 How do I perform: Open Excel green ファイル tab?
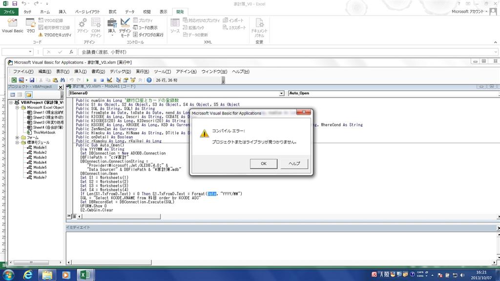[9, 12]
